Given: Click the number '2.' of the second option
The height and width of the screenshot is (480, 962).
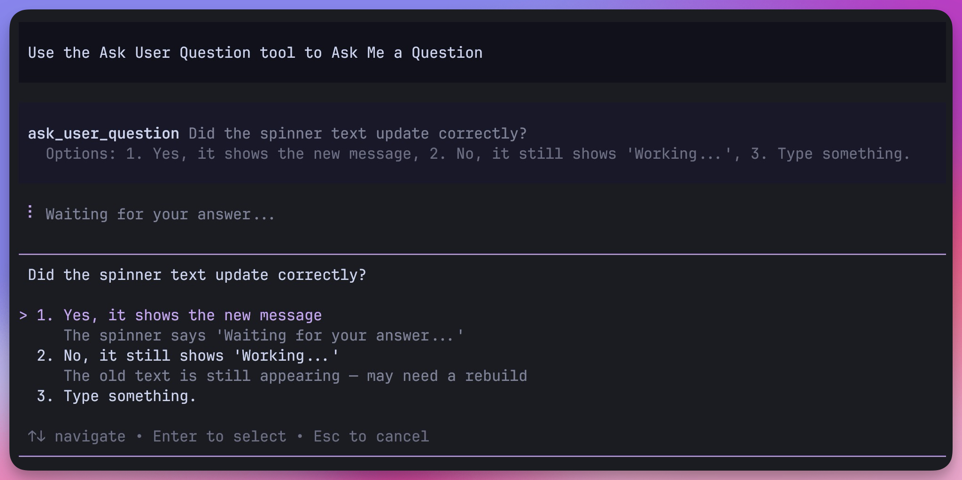Looking at the screenshot, I should point(45,356).
